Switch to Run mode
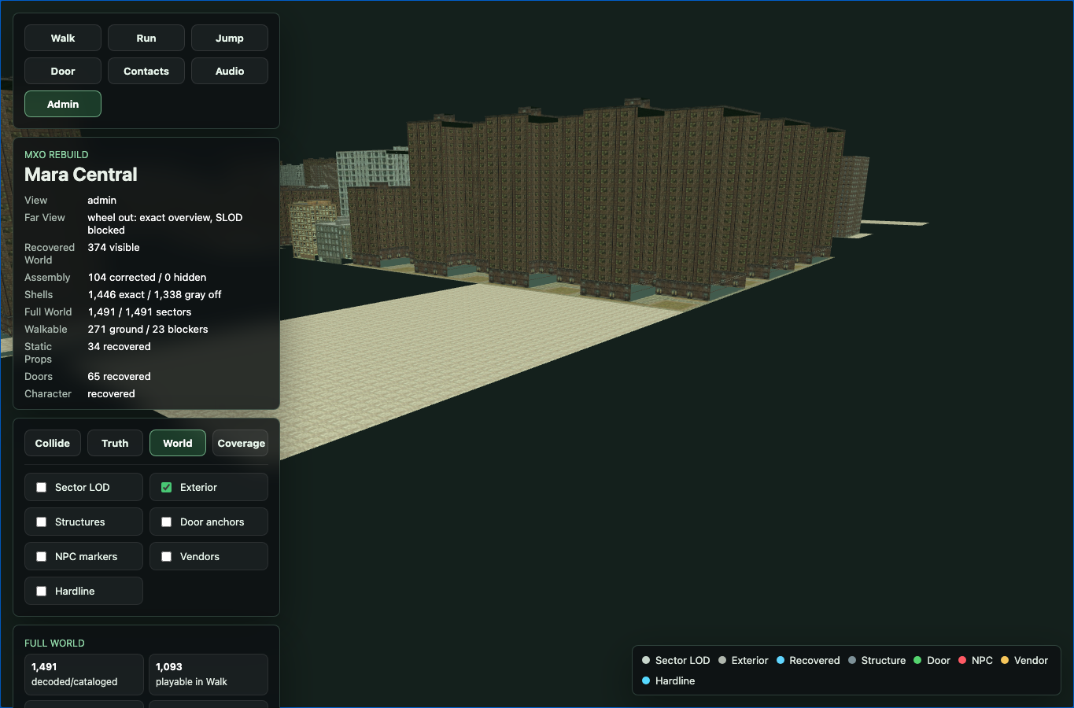Viewport: 1074px width, 708px height. pos(146,38)
